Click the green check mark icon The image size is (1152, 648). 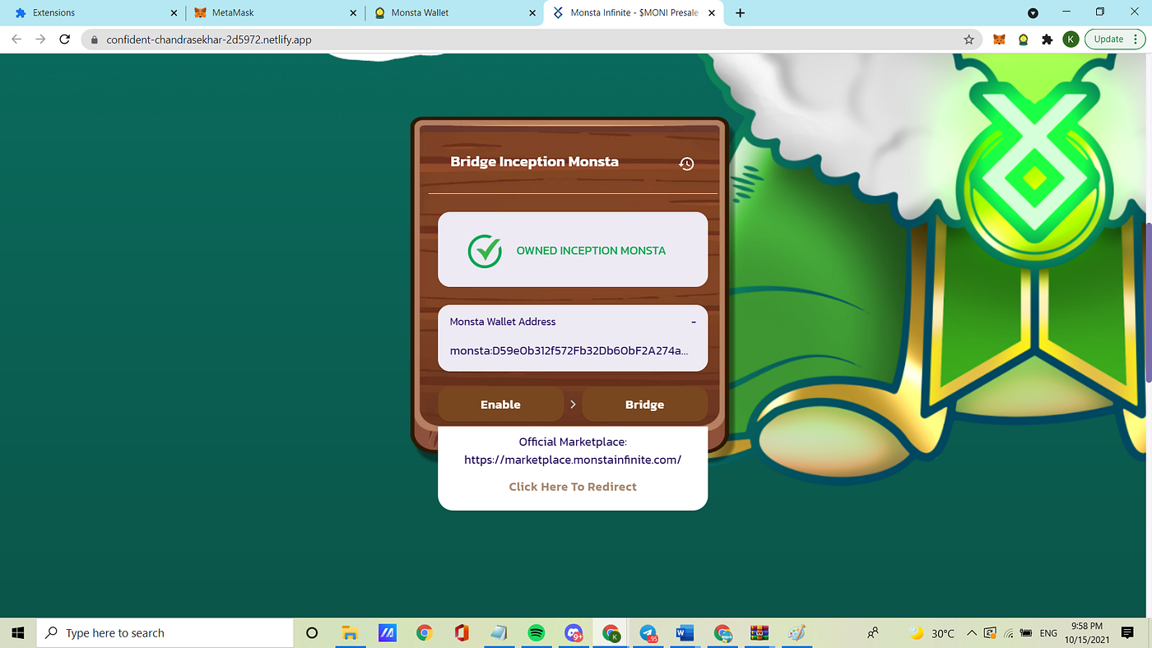point(485,251)
